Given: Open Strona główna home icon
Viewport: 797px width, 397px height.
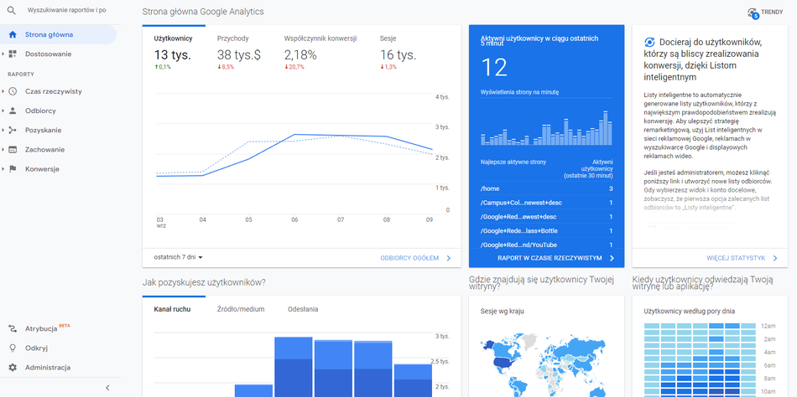Looking at the screenshot, I should coord(13,35).
